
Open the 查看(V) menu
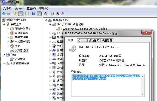31,8
